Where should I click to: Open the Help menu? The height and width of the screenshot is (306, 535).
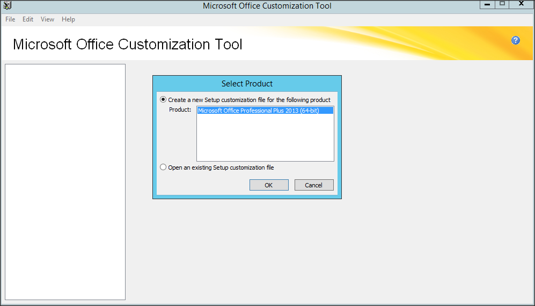tap(68, 19)
